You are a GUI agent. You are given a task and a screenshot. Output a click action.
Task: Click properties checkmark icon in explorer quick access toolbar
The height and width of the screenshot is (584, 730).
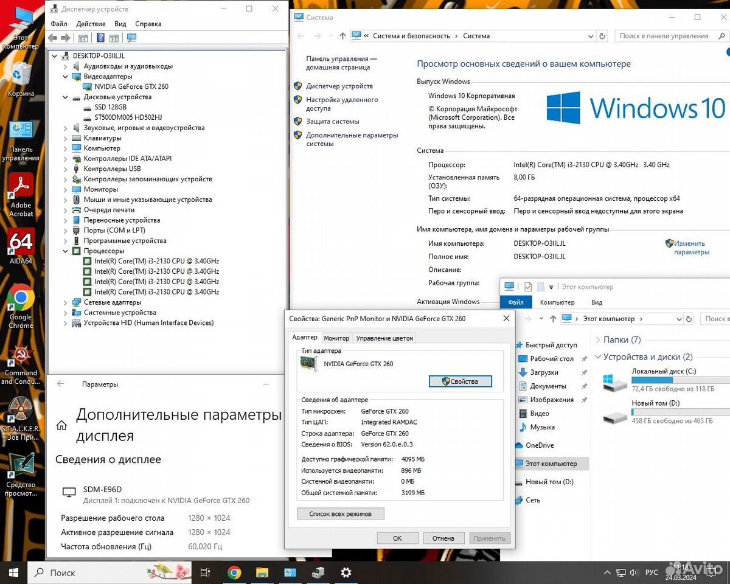point(527,287)
